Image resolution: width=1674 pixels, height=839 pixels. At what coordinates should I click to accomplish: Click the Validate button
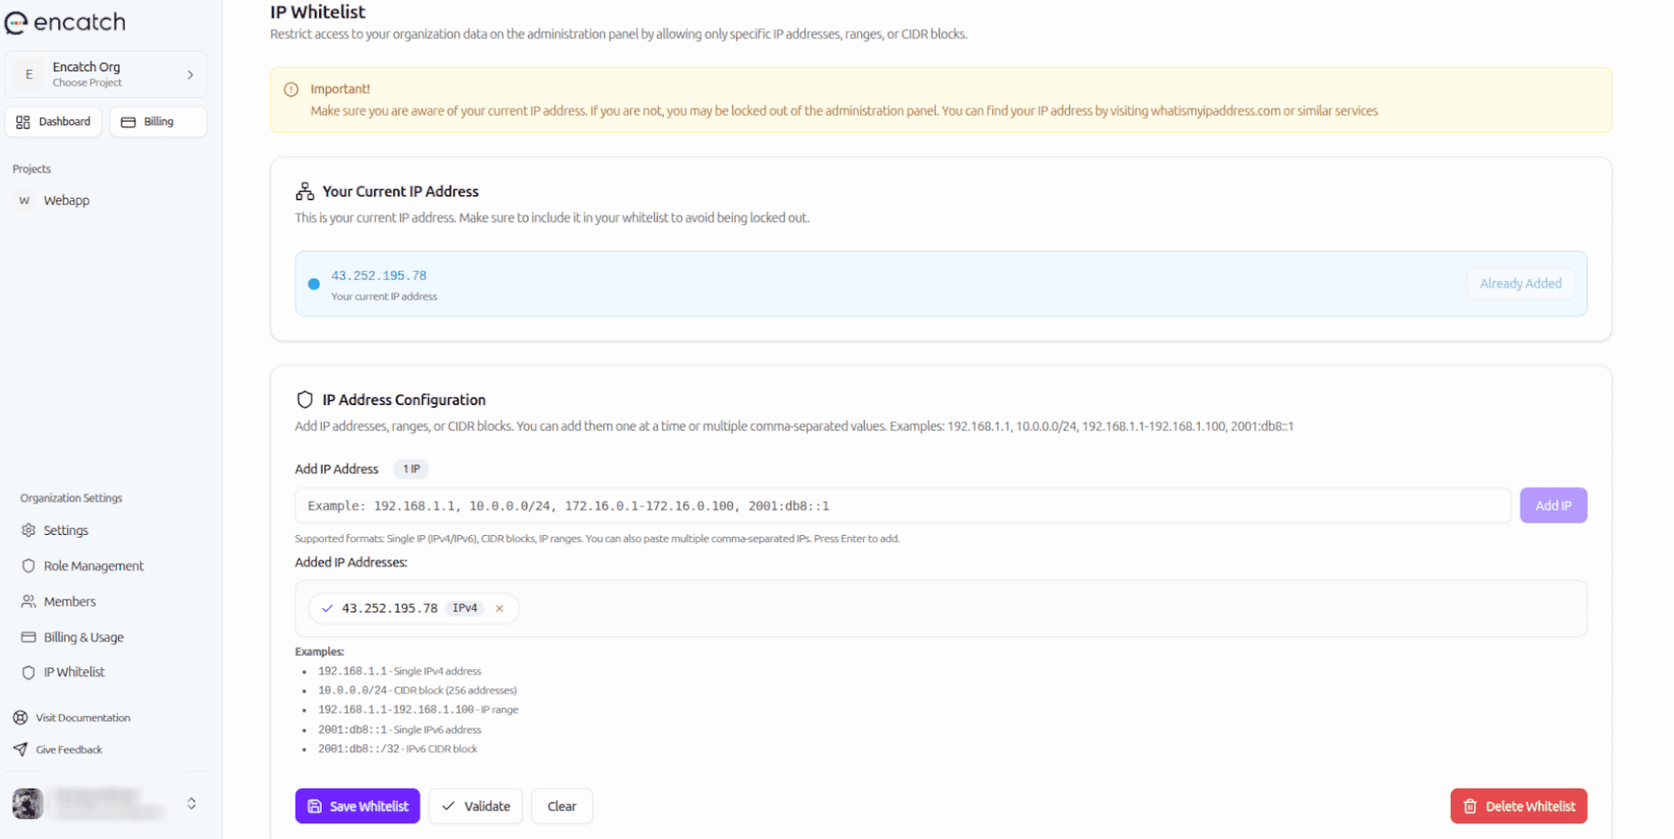point(475,806)
